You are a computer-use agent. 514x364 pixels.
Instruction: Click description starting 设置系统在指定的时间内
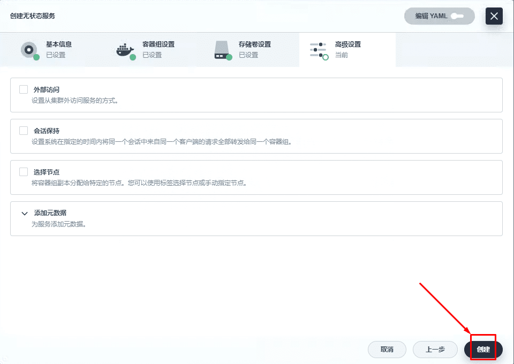coord(162,142)
